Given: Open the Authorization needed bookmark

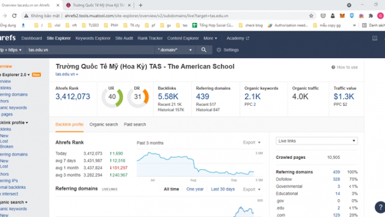Looking at the screenshot, I should [x=288, y=25].
